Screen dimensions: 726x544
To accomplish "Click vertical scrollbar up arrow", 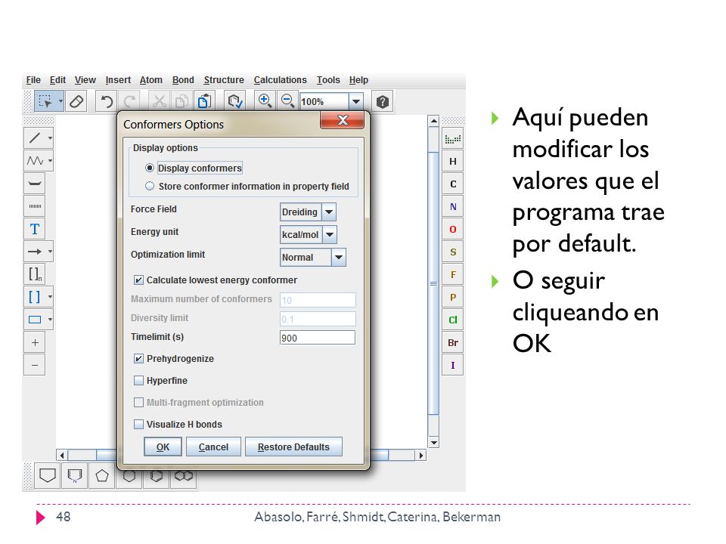I will 433,121.
